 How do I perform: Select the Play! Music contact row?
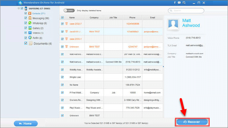click(111, 108)
